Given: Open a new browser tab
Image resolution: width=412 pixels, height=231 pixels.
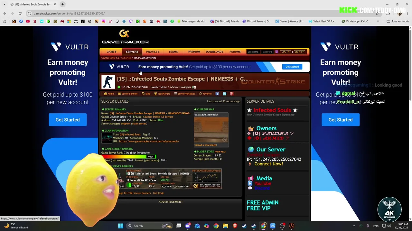Looking at the screenshot, I should click(x=62, y=4).
